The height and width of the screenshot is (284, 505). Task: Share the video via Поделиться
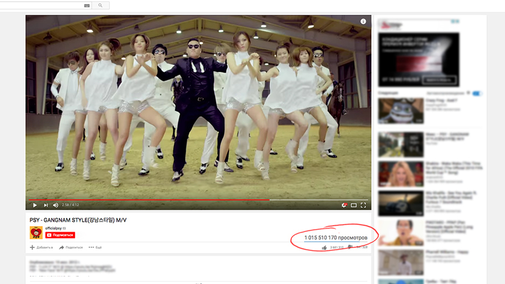coord(71,248)
